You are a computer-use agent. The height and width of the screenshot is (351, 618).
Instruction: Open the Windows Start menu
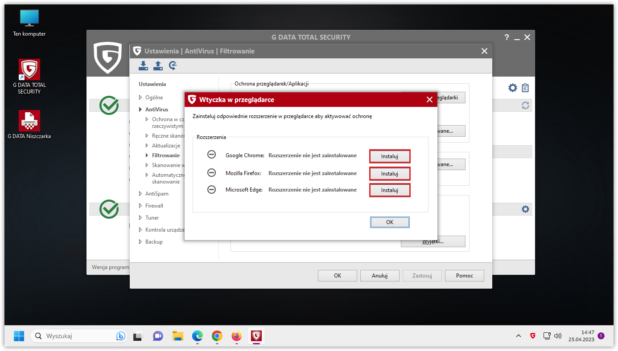pyautogui.click(x=19, y=336)
